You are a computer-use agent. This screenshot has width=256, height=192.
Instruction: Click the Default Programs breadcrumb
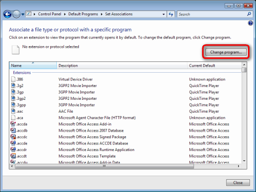coord(83,14)
